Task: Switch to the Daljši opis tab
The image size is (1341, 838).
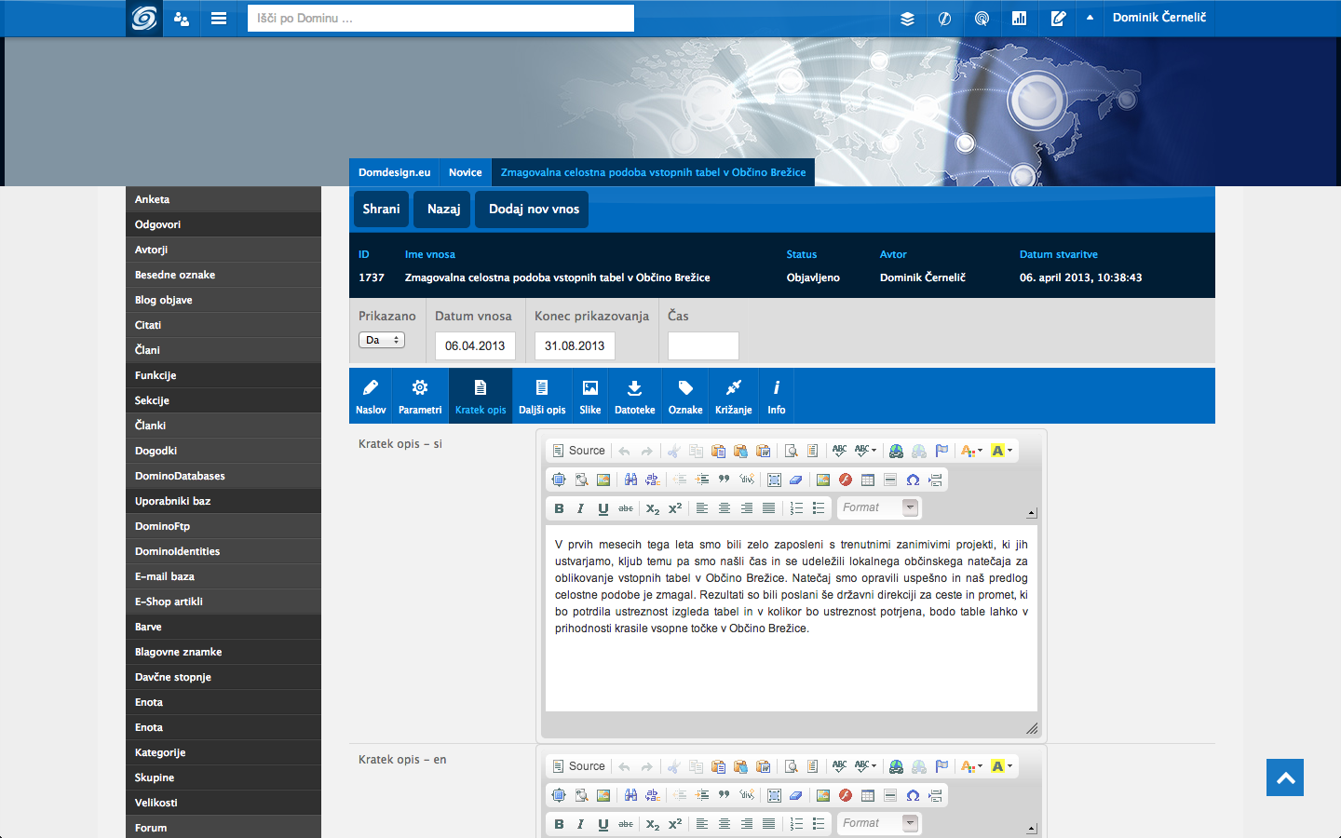Action: [x=542, y=396]
